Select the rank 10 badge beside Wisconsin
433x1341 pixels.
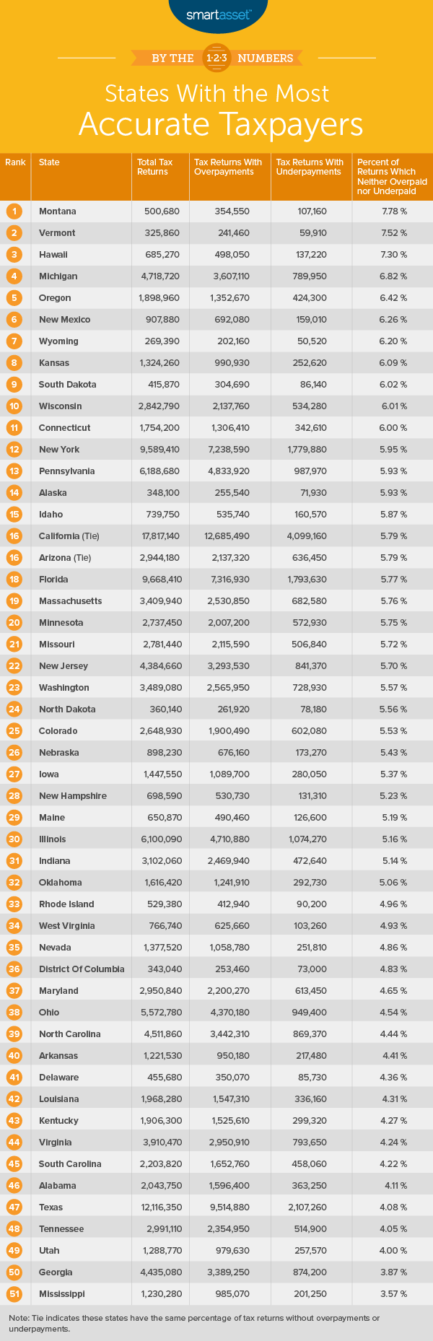[x=15, y=406]
